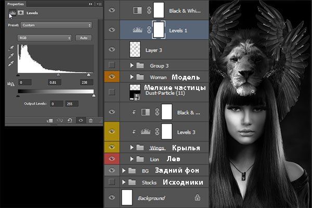Screen dimensions: 312x208
Task: Expand the Lion group
Action: [x=132, y=159]
